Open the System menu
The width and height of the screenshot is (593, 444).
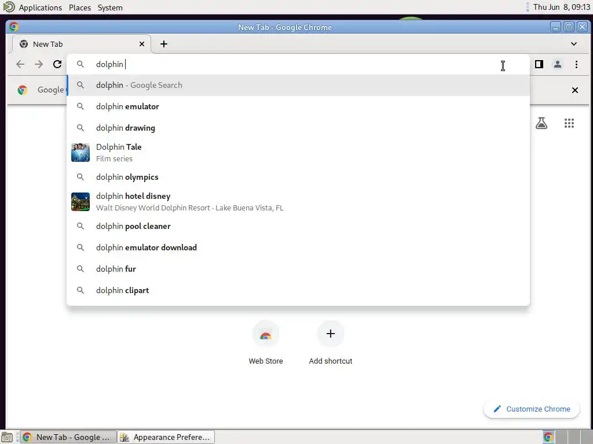click(110, 8)
